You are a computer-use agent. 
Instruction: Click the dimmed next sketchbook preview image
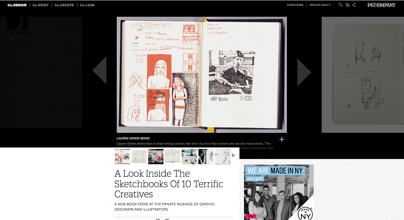363,75
